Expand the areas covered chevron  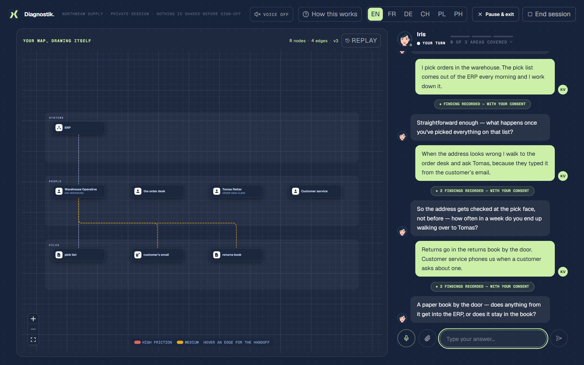(511, 42)
